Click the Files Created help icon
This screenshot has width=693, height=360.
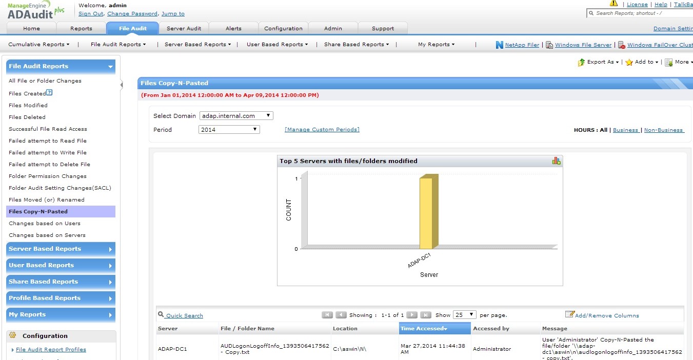[x=49, y=93]
